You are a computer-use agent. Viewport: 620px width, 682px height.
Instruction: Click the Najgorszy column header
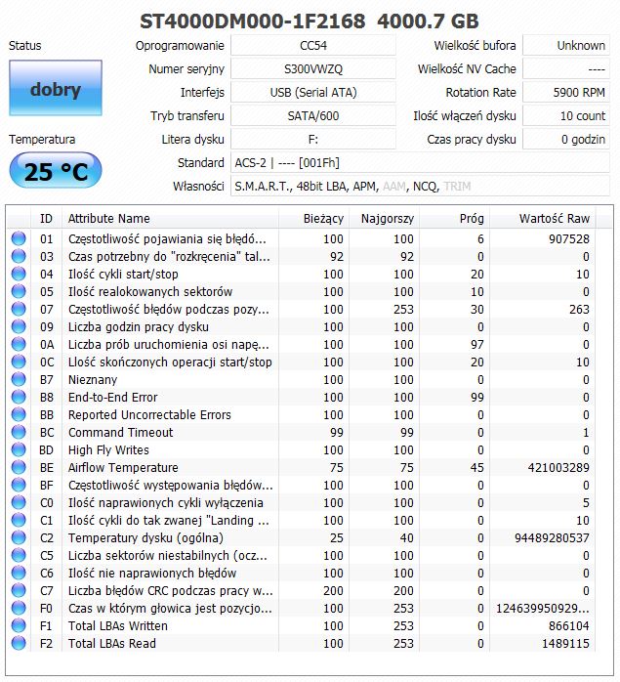click(x=382, y=218)
